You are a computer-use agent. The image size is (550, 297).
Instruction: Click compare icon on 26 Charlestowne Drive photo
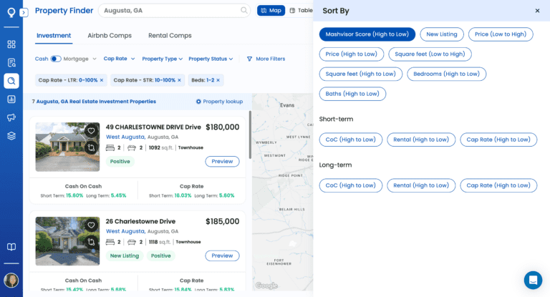pos(91,242)
